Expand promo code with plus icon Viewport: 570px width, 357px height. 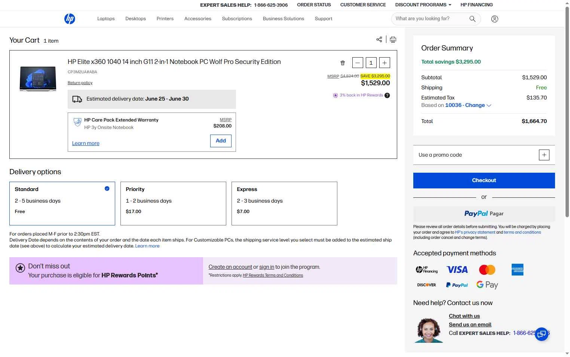pyautogui.click(x=544, y=155)
